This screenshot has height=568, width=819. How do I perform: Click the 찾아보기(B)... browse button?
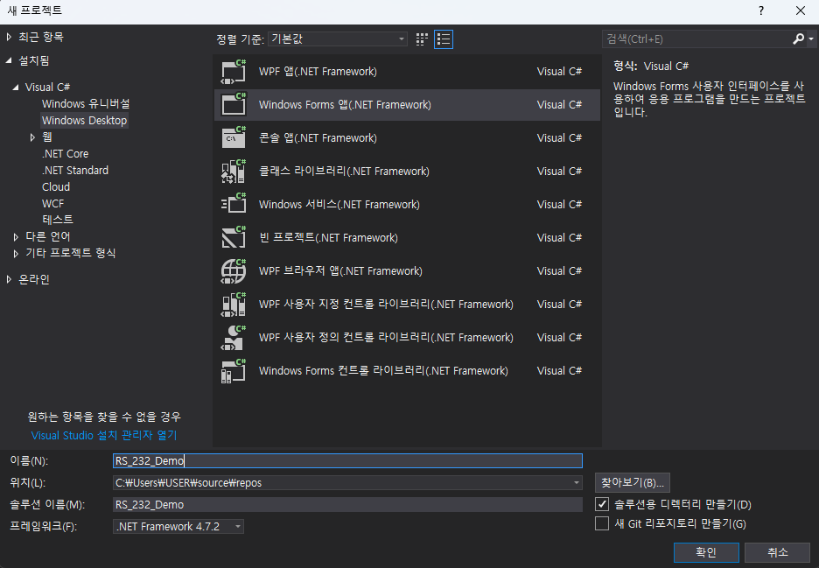tap(632, 482)
